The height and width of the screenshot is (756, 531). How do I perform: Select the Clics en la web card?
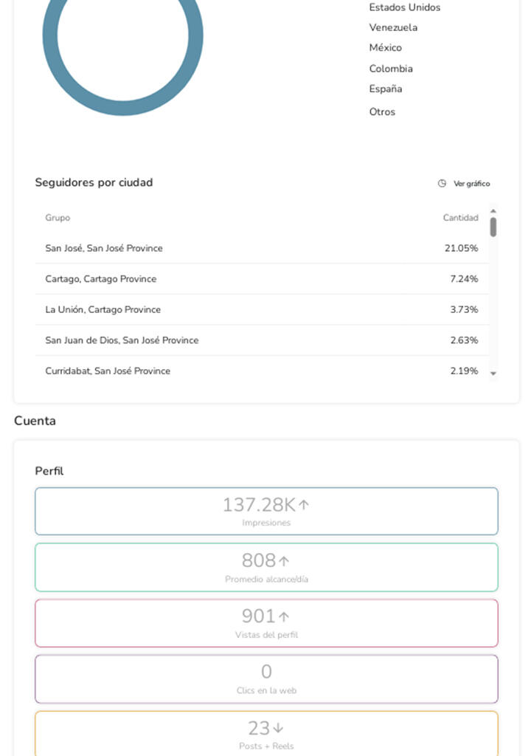pyautogui.click(x=266, y=678)
